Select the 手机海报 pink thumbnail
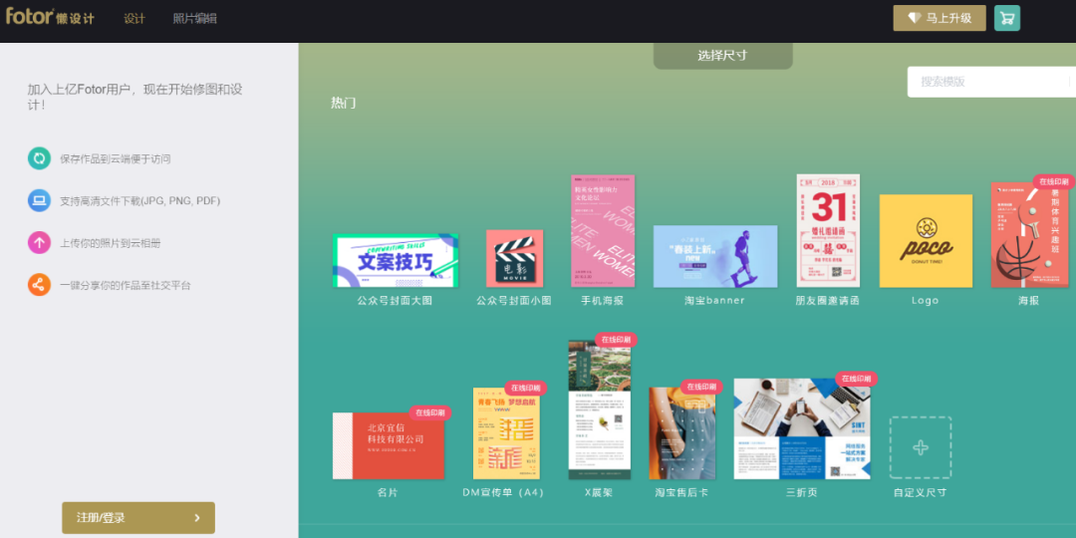The height and width of the screenshot is (538, 1076). 603,231
